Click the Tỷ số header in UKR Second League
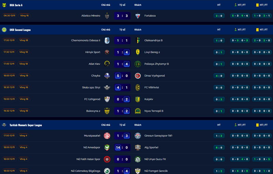Viewport: 273px width, 174px height. coord(122,30)
